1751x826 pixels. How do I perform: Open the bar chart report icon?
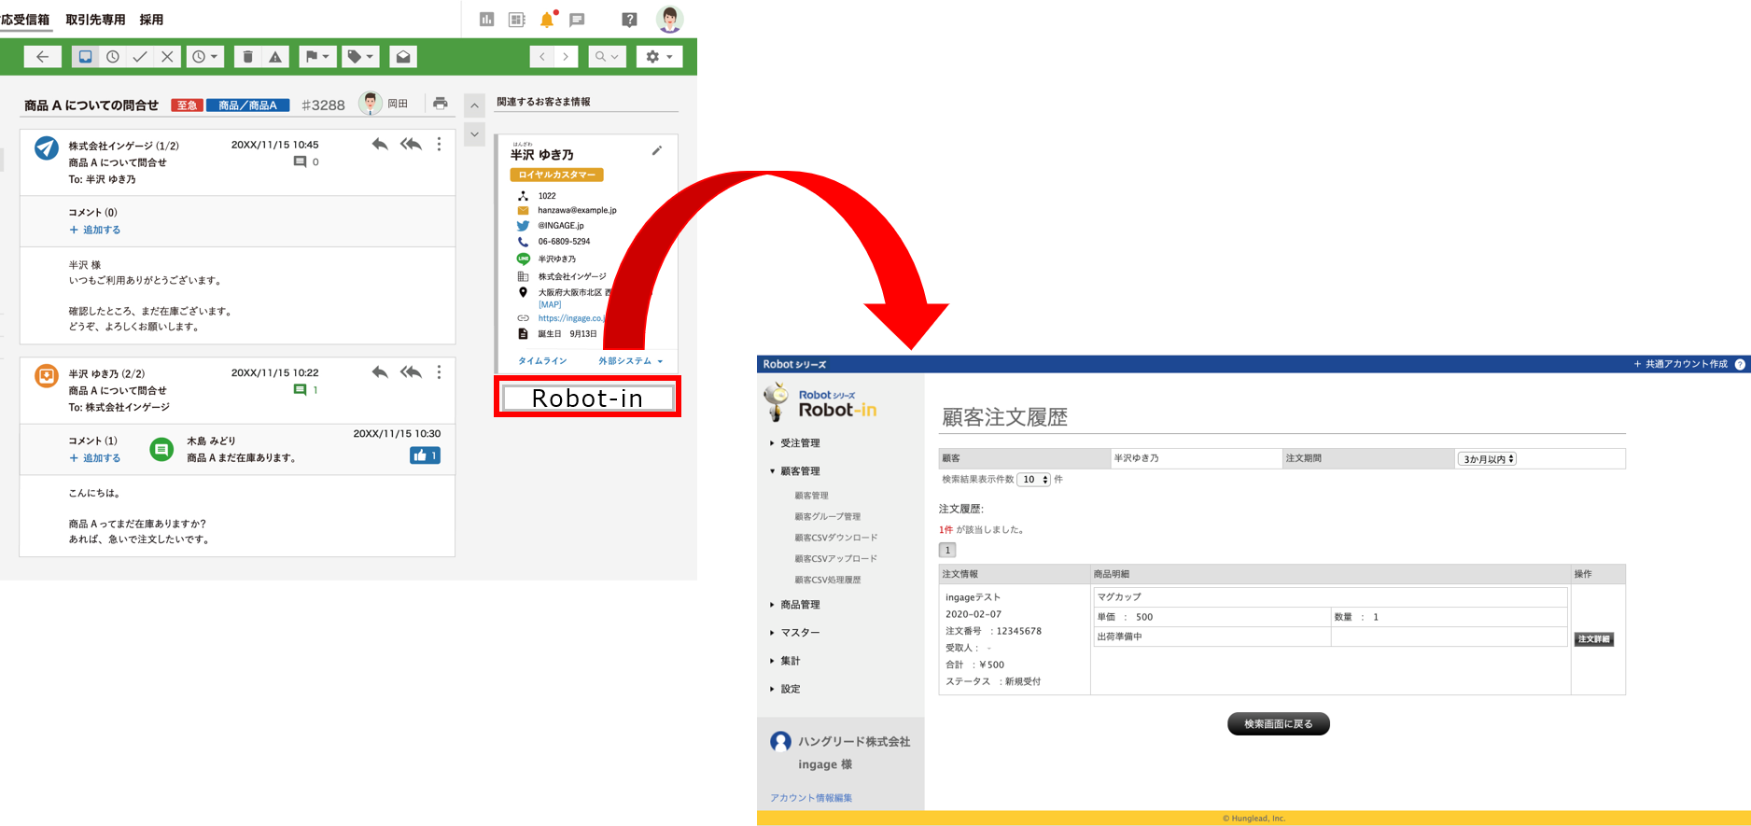pyautogui.click(x=486, y=20)
